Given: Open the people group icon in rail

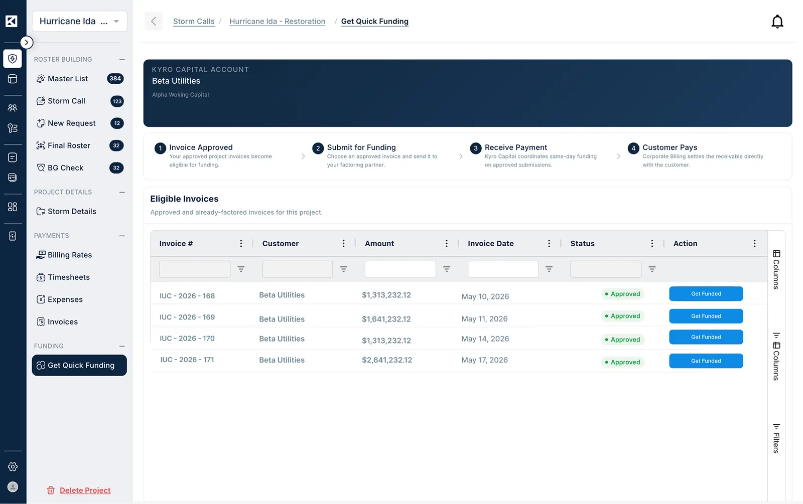Looking at the screenshot, I should point(13,108).
